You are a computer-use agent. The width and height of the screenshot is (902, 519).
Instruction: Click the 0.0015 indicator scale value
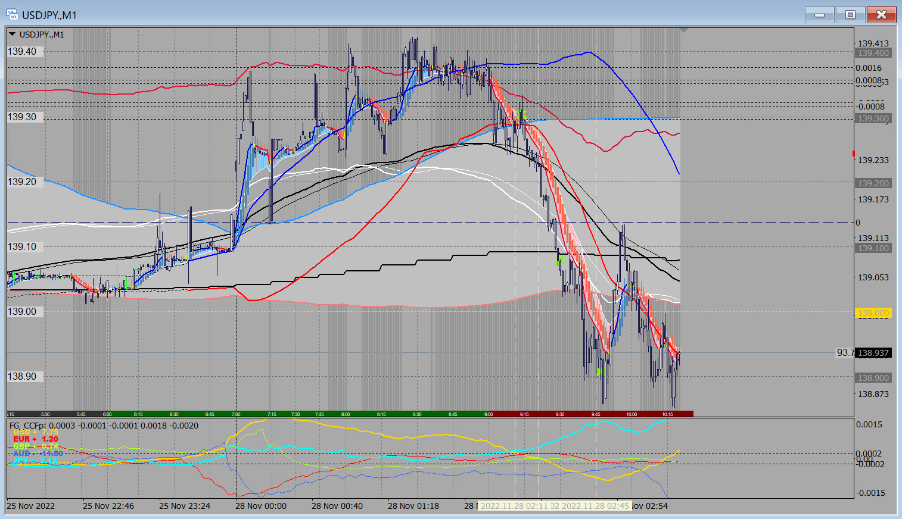pos(869,424)
